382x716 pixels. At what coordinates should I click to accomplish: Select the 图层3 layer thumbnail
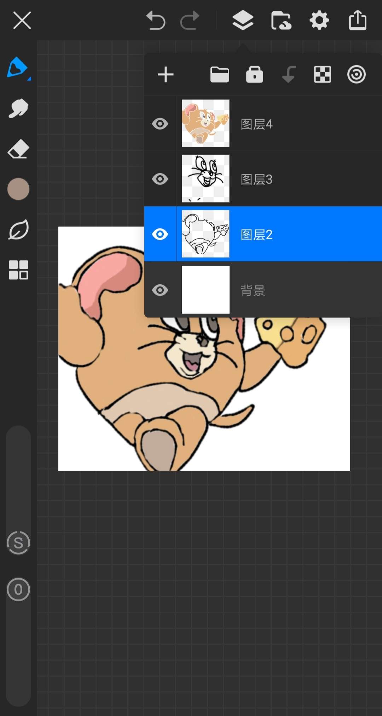click(206, 178)
